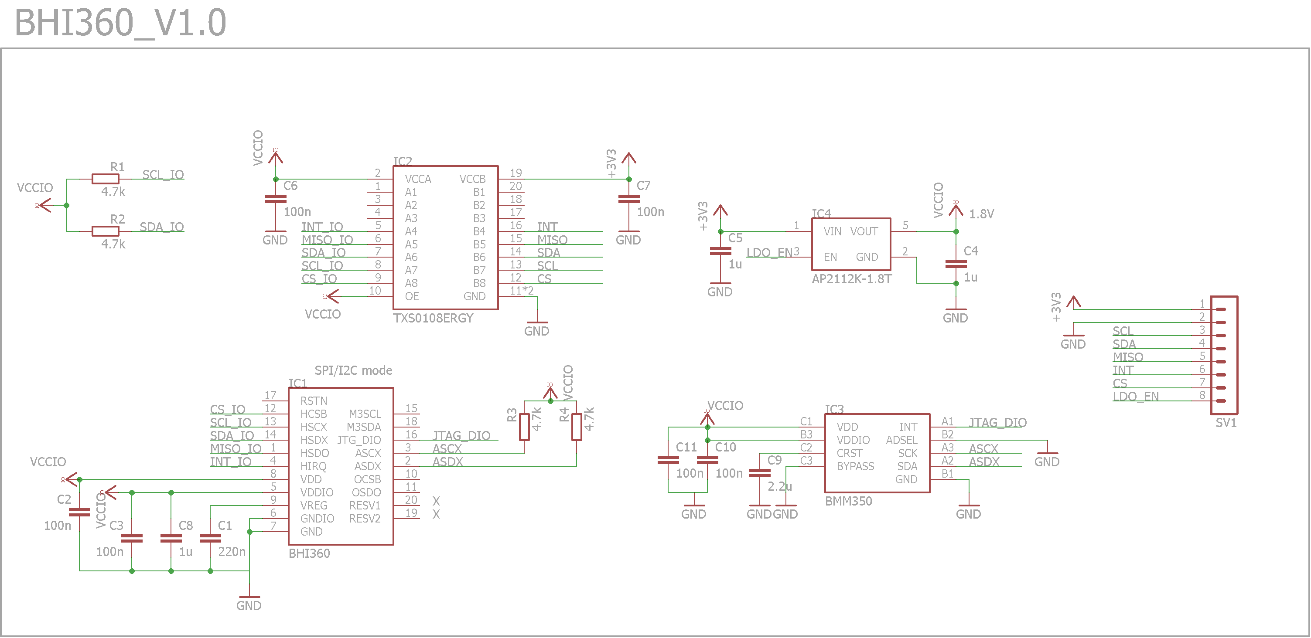Select capacitor C7 symbol on +3V3 rail
The height and width of the screenshot is (638, 1311).
pyautogui.click(x=628, y=199)
